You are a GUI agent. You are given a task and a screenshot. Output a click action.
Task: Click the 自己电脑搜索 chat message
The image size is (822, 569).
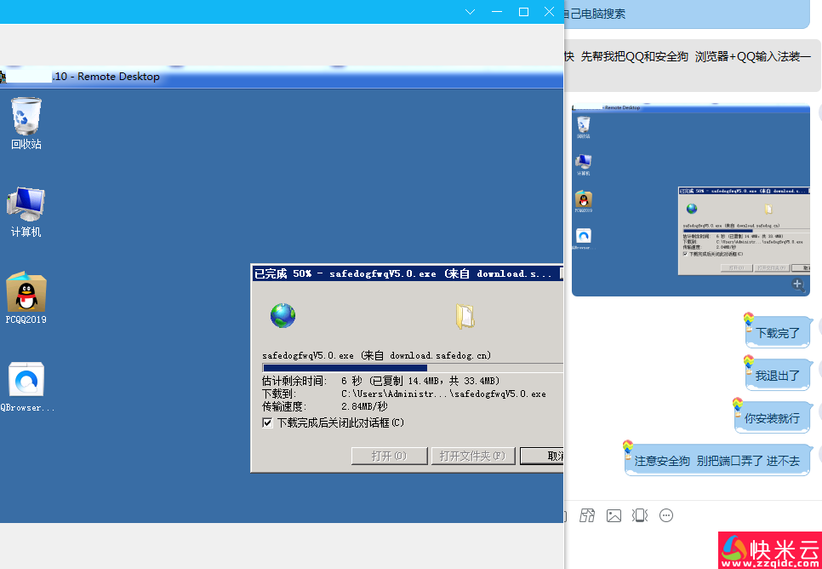(687, 14)
